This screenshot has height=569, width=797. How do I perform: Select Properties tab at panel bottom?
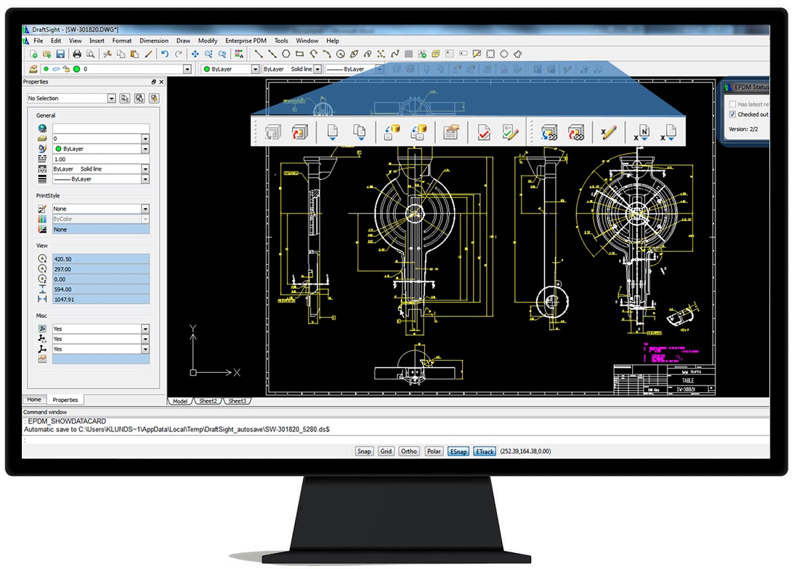coord(65,399)
